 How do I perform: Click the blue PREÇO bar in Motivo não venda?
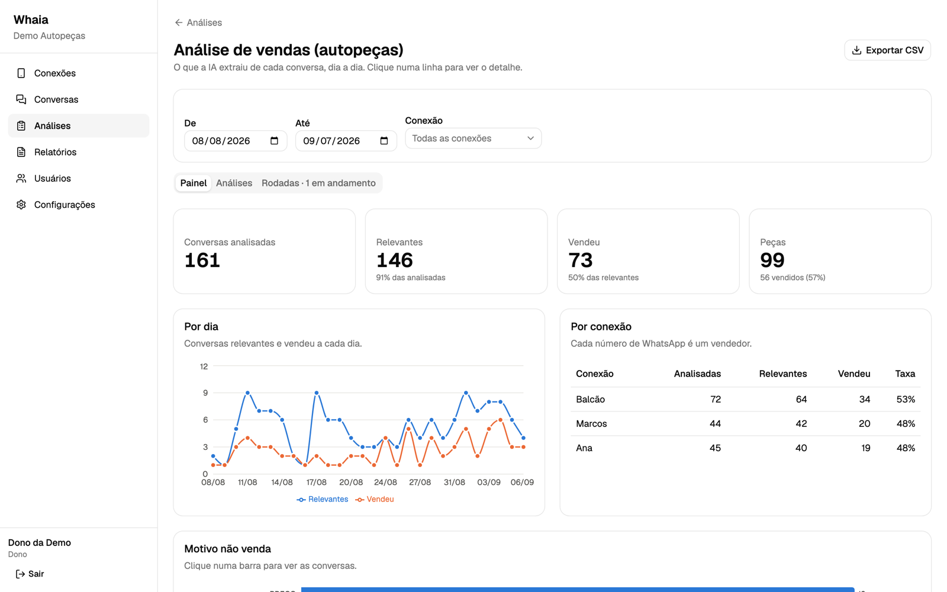(x=578, y=590)
